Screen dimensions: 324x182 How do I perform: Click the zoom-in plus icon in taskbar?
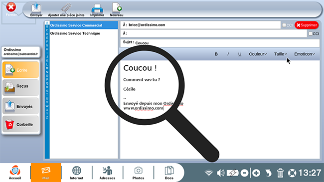point(256,173)
